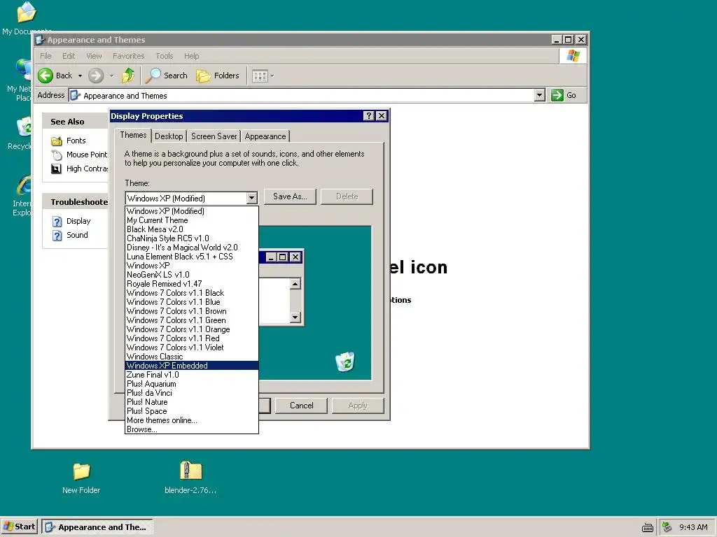Open the Address bar dropdown arrow
Viewport: 717px width, 537px height.
coord(540,95)
